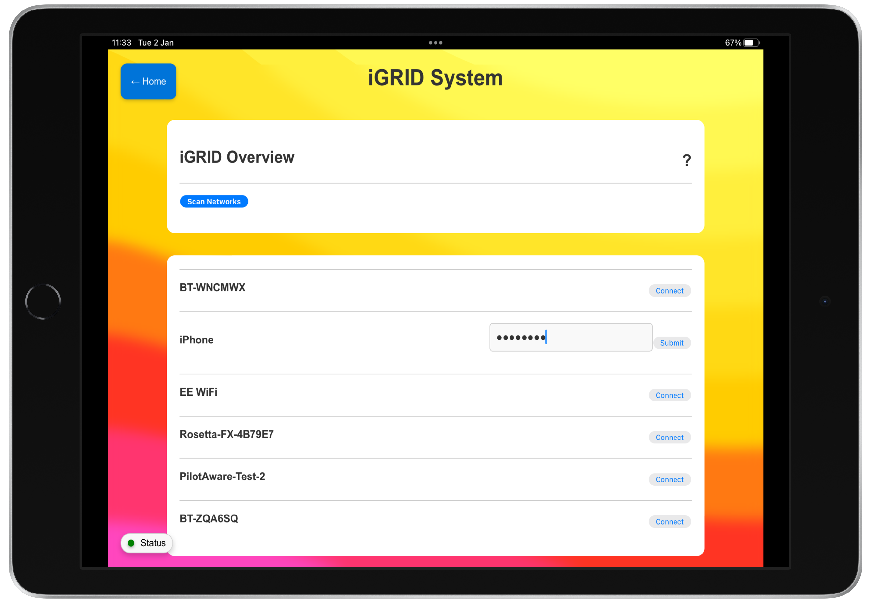Go back with the Home button
871x603 pixels.
tap(148, 81)
